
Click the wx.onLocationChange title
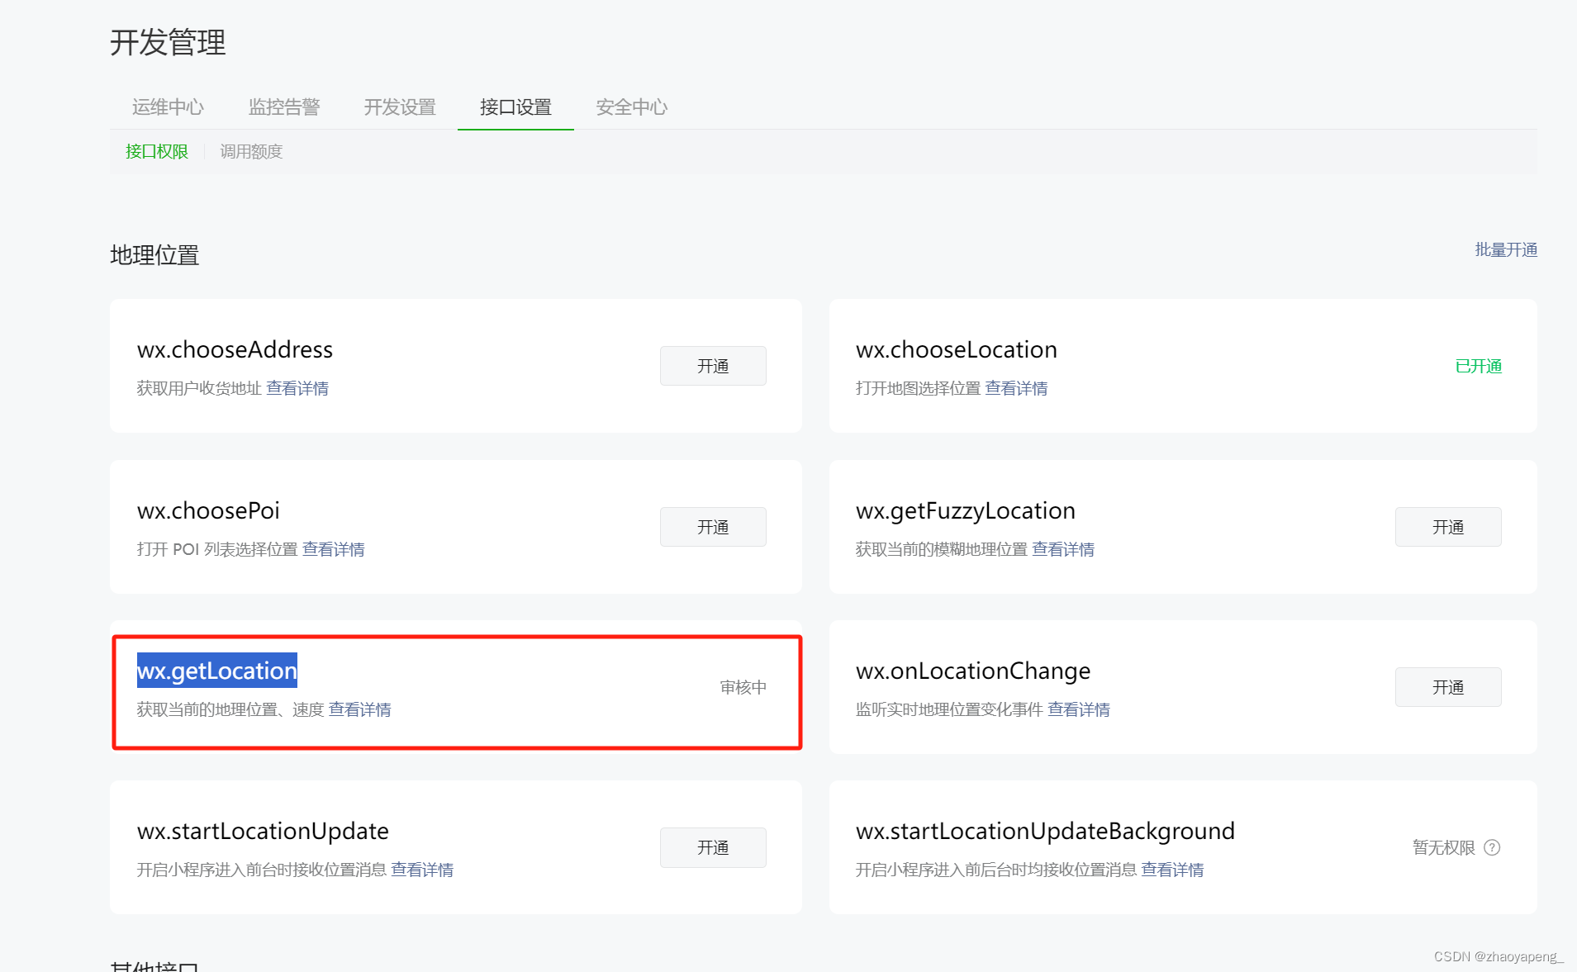point(973,671)
